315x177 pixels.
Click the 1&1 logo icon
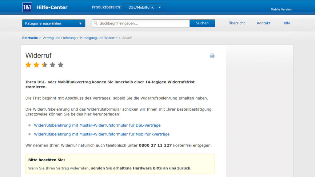pos(27,7)
